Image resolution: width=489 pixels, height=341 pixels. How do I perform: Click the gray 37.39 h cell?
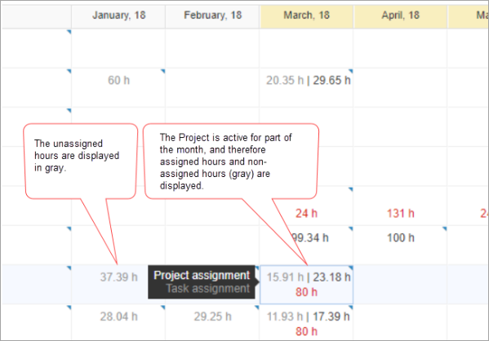(x=118, y=277)
